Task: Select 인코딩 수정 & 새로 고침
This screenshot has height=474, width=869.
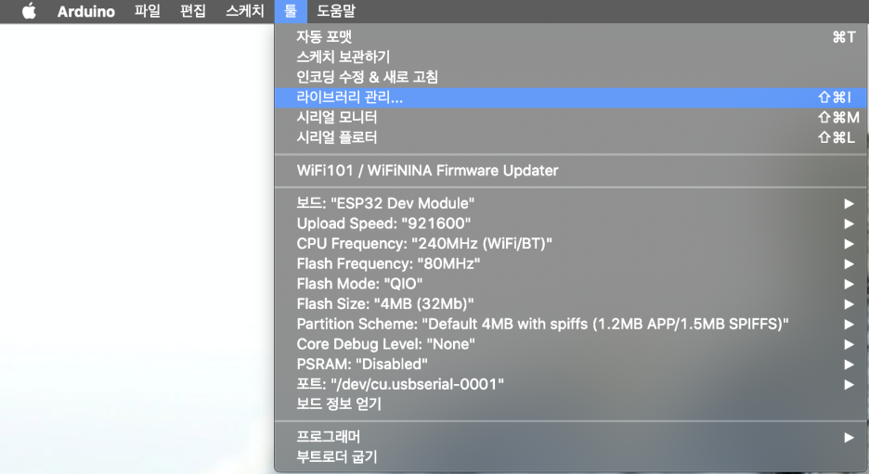Action: [571, 77]
